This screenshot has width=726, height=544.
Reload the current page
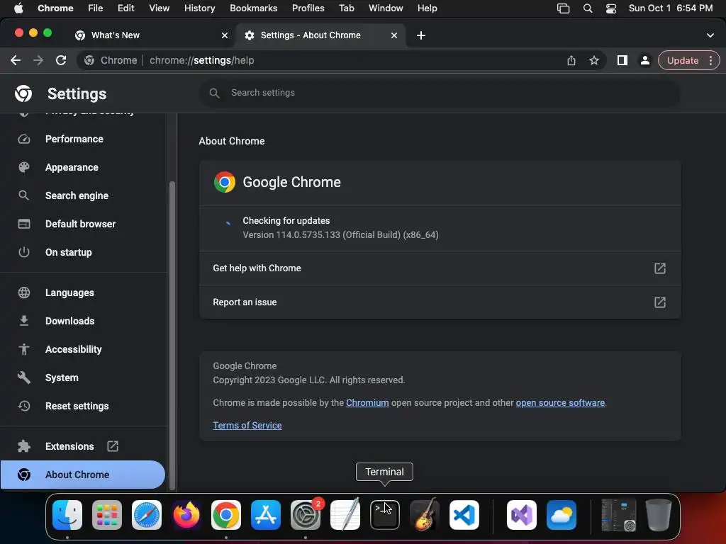[x=61, y=60]
